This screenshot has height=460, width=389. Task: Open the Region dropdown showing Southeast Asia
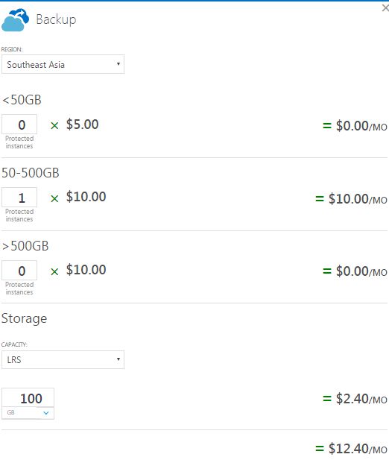(x=63, y=64)
